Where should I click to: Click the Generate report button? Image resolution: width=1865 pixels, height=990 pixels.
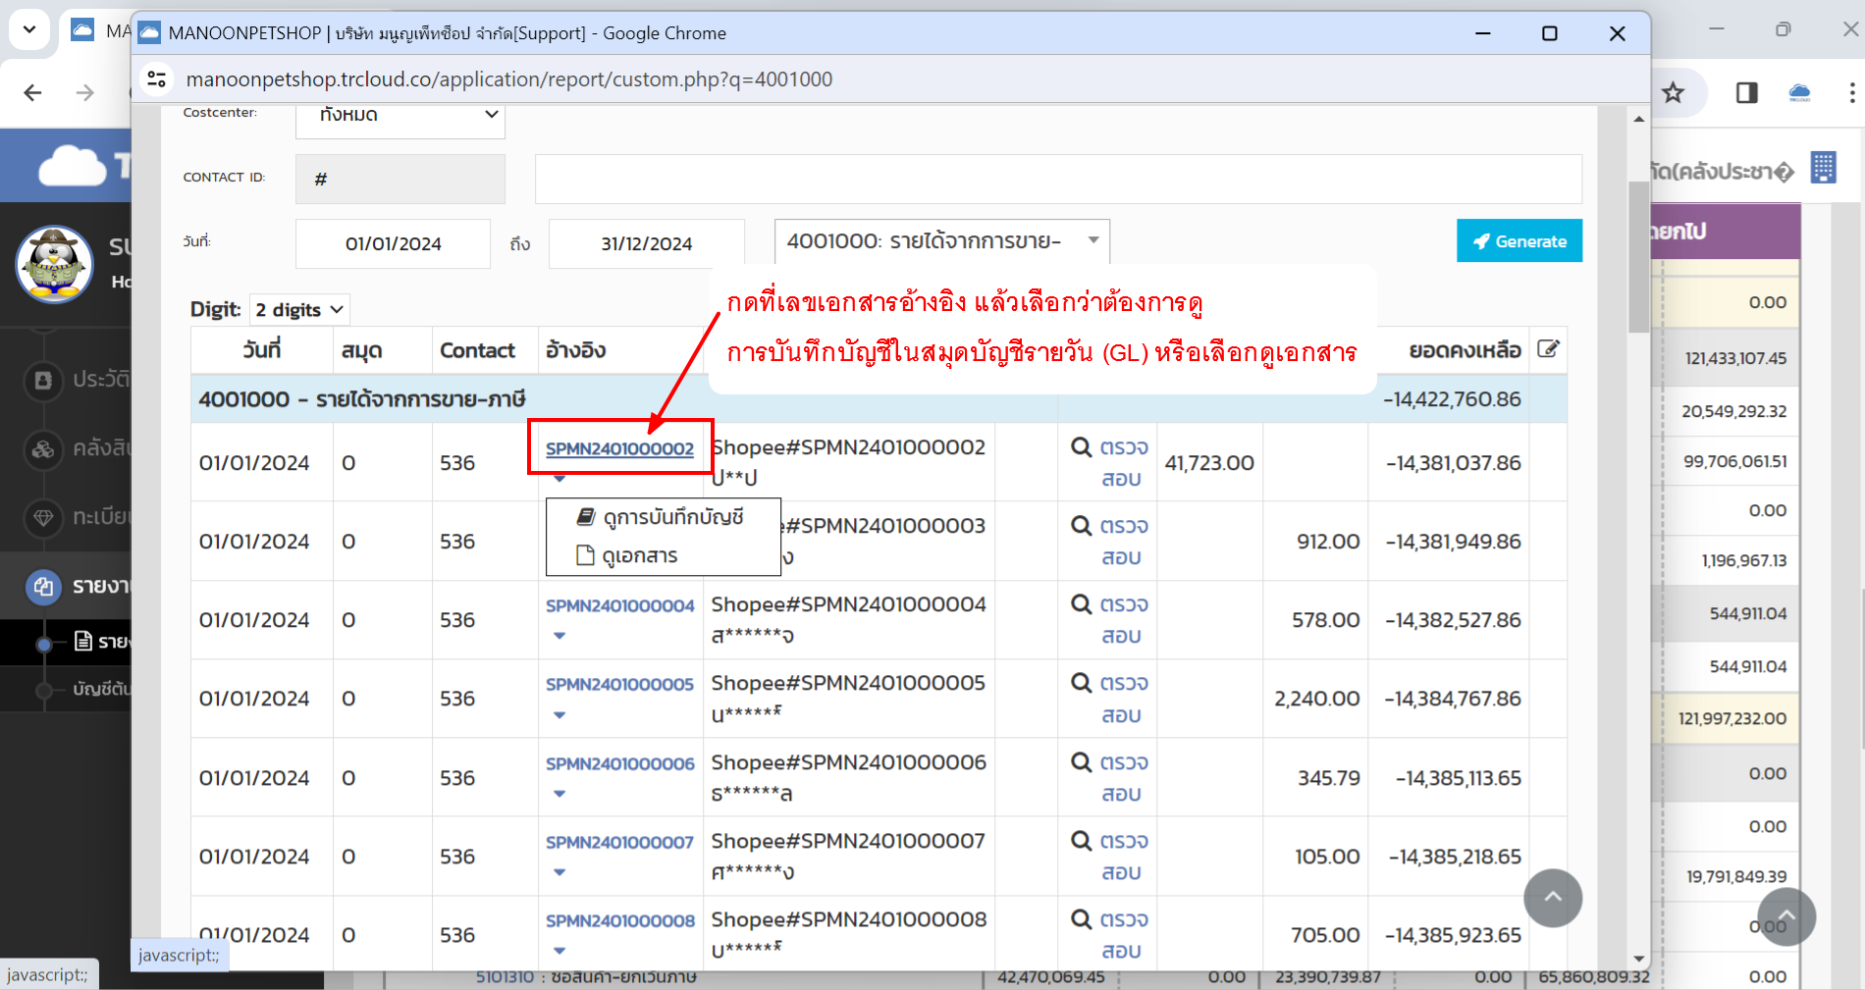(x=1519, y=240)
